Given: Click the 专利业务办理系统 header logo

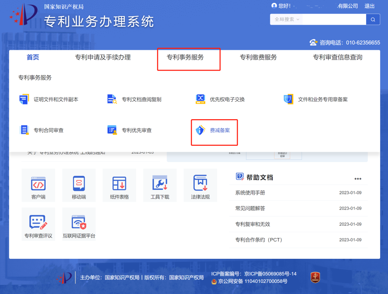Looking at the screenshot, I should coord(23,14).
